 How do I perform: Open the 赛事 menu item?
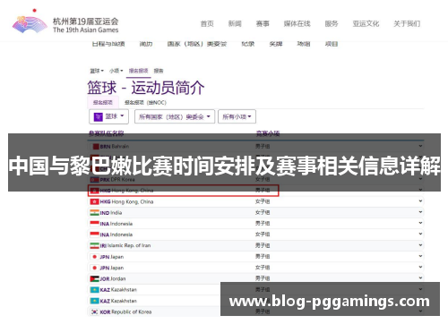(x=263, y=23)
